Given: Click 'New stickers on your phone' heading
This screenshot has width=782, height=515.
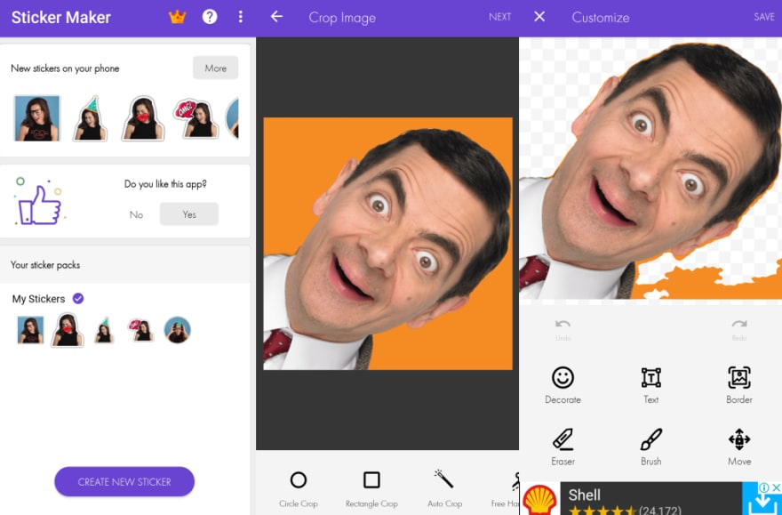Looking at the screenshot, I should (65, 68).
